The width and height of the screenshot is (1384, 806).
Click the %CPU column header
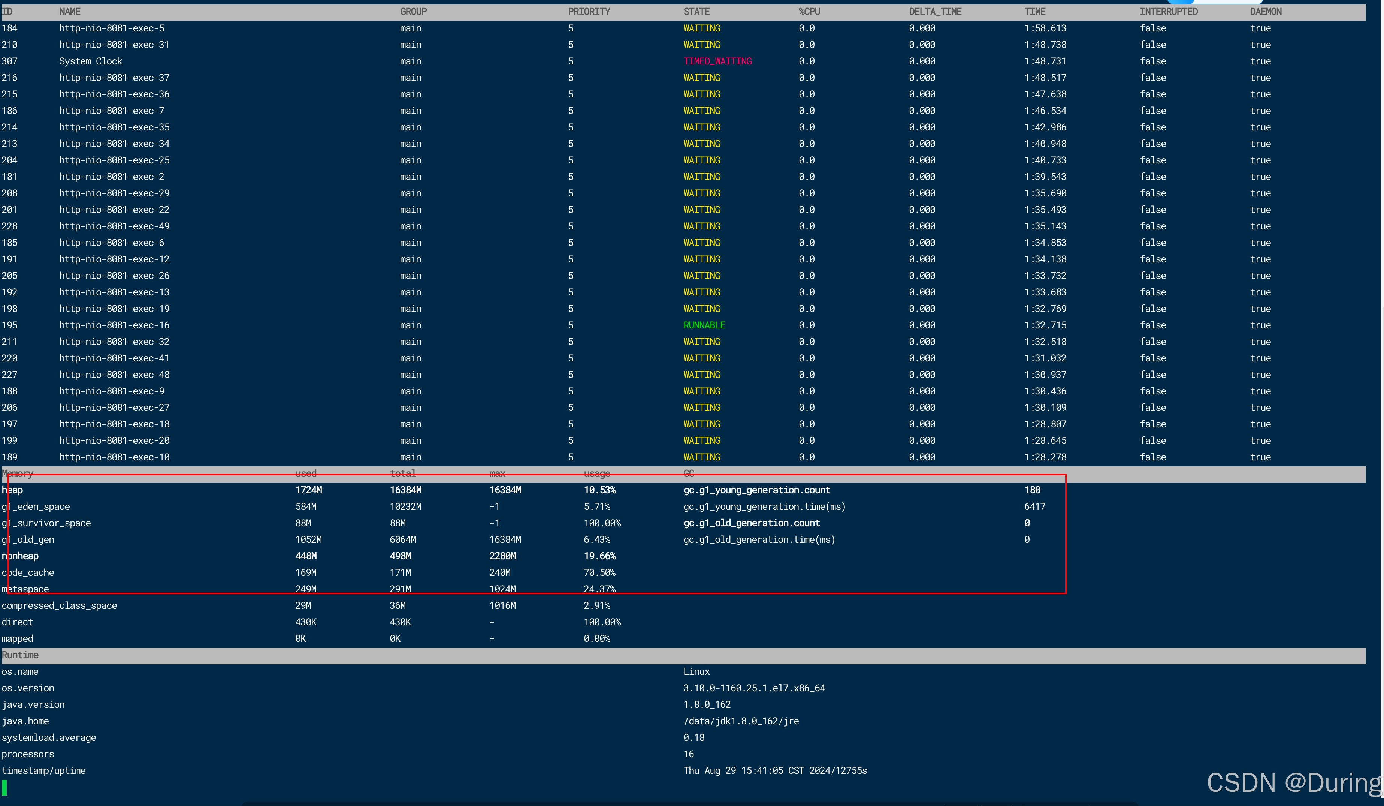809,12
